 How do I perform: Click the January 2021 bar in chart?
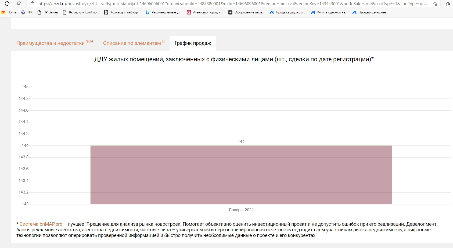click(x=241, y=175)
